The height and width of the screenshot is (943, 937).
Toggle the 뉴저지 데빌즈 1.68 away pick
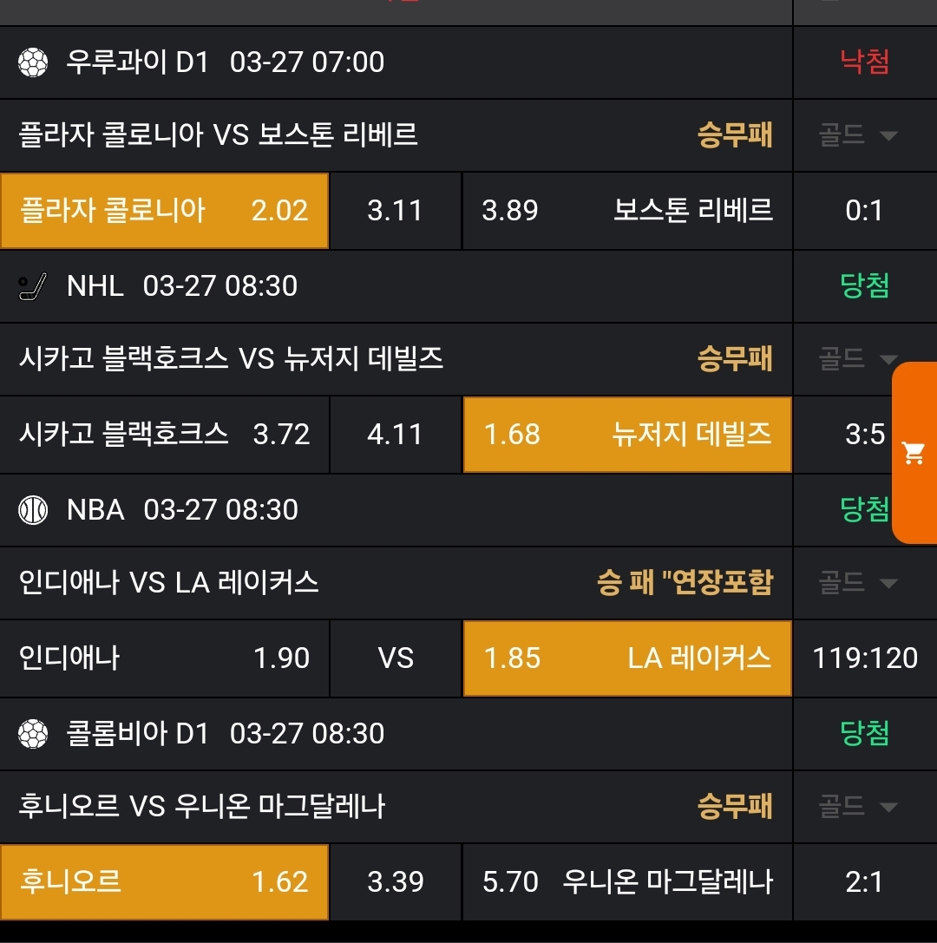(627, 435)
